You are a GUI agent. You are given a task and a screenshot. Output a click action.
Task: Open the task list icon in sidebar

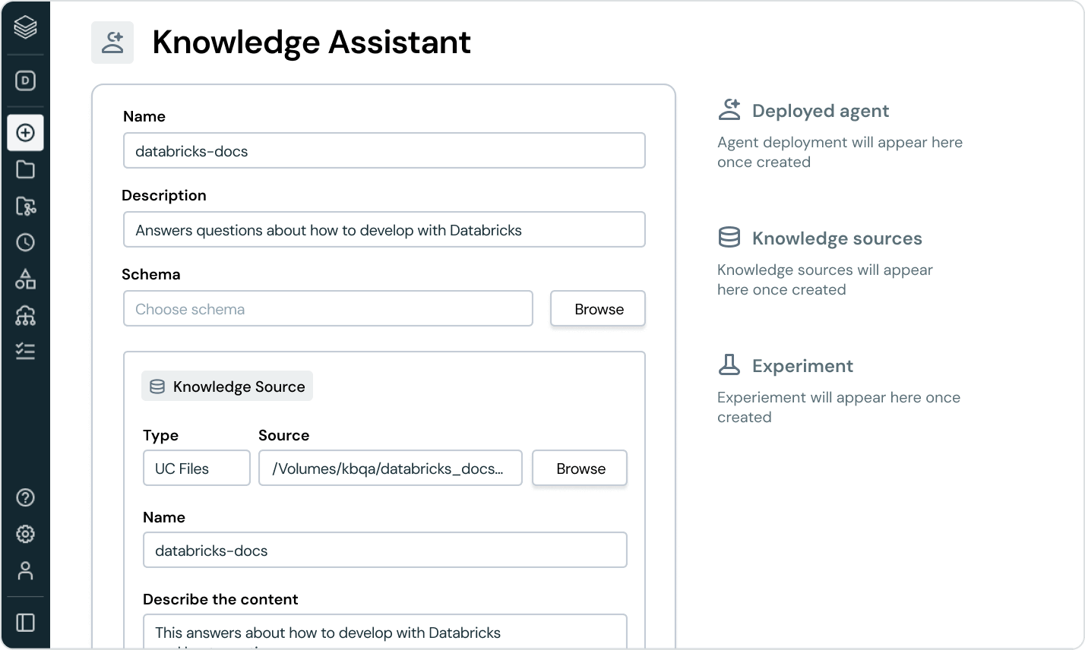[x=25, y=351]
